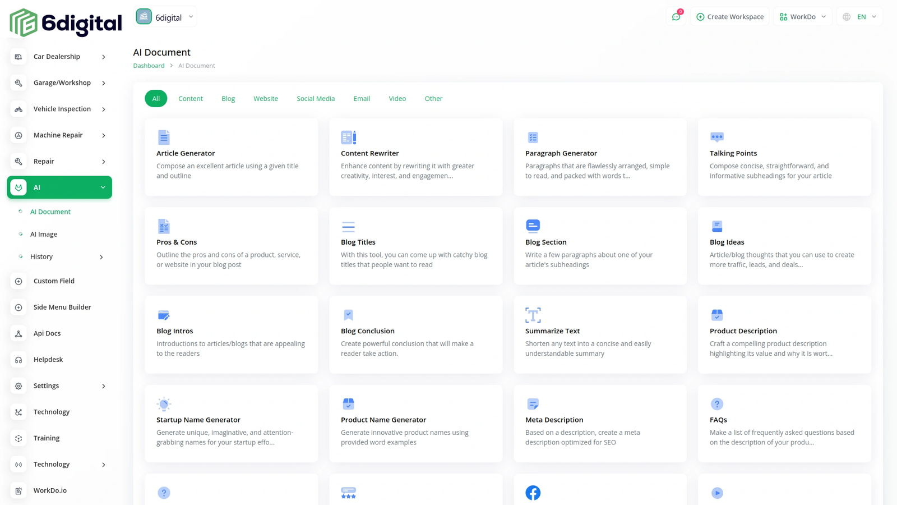Open AI Image in sidebar
The width and height of the screenshot is (897, 505).
click(x=44, y=235)
